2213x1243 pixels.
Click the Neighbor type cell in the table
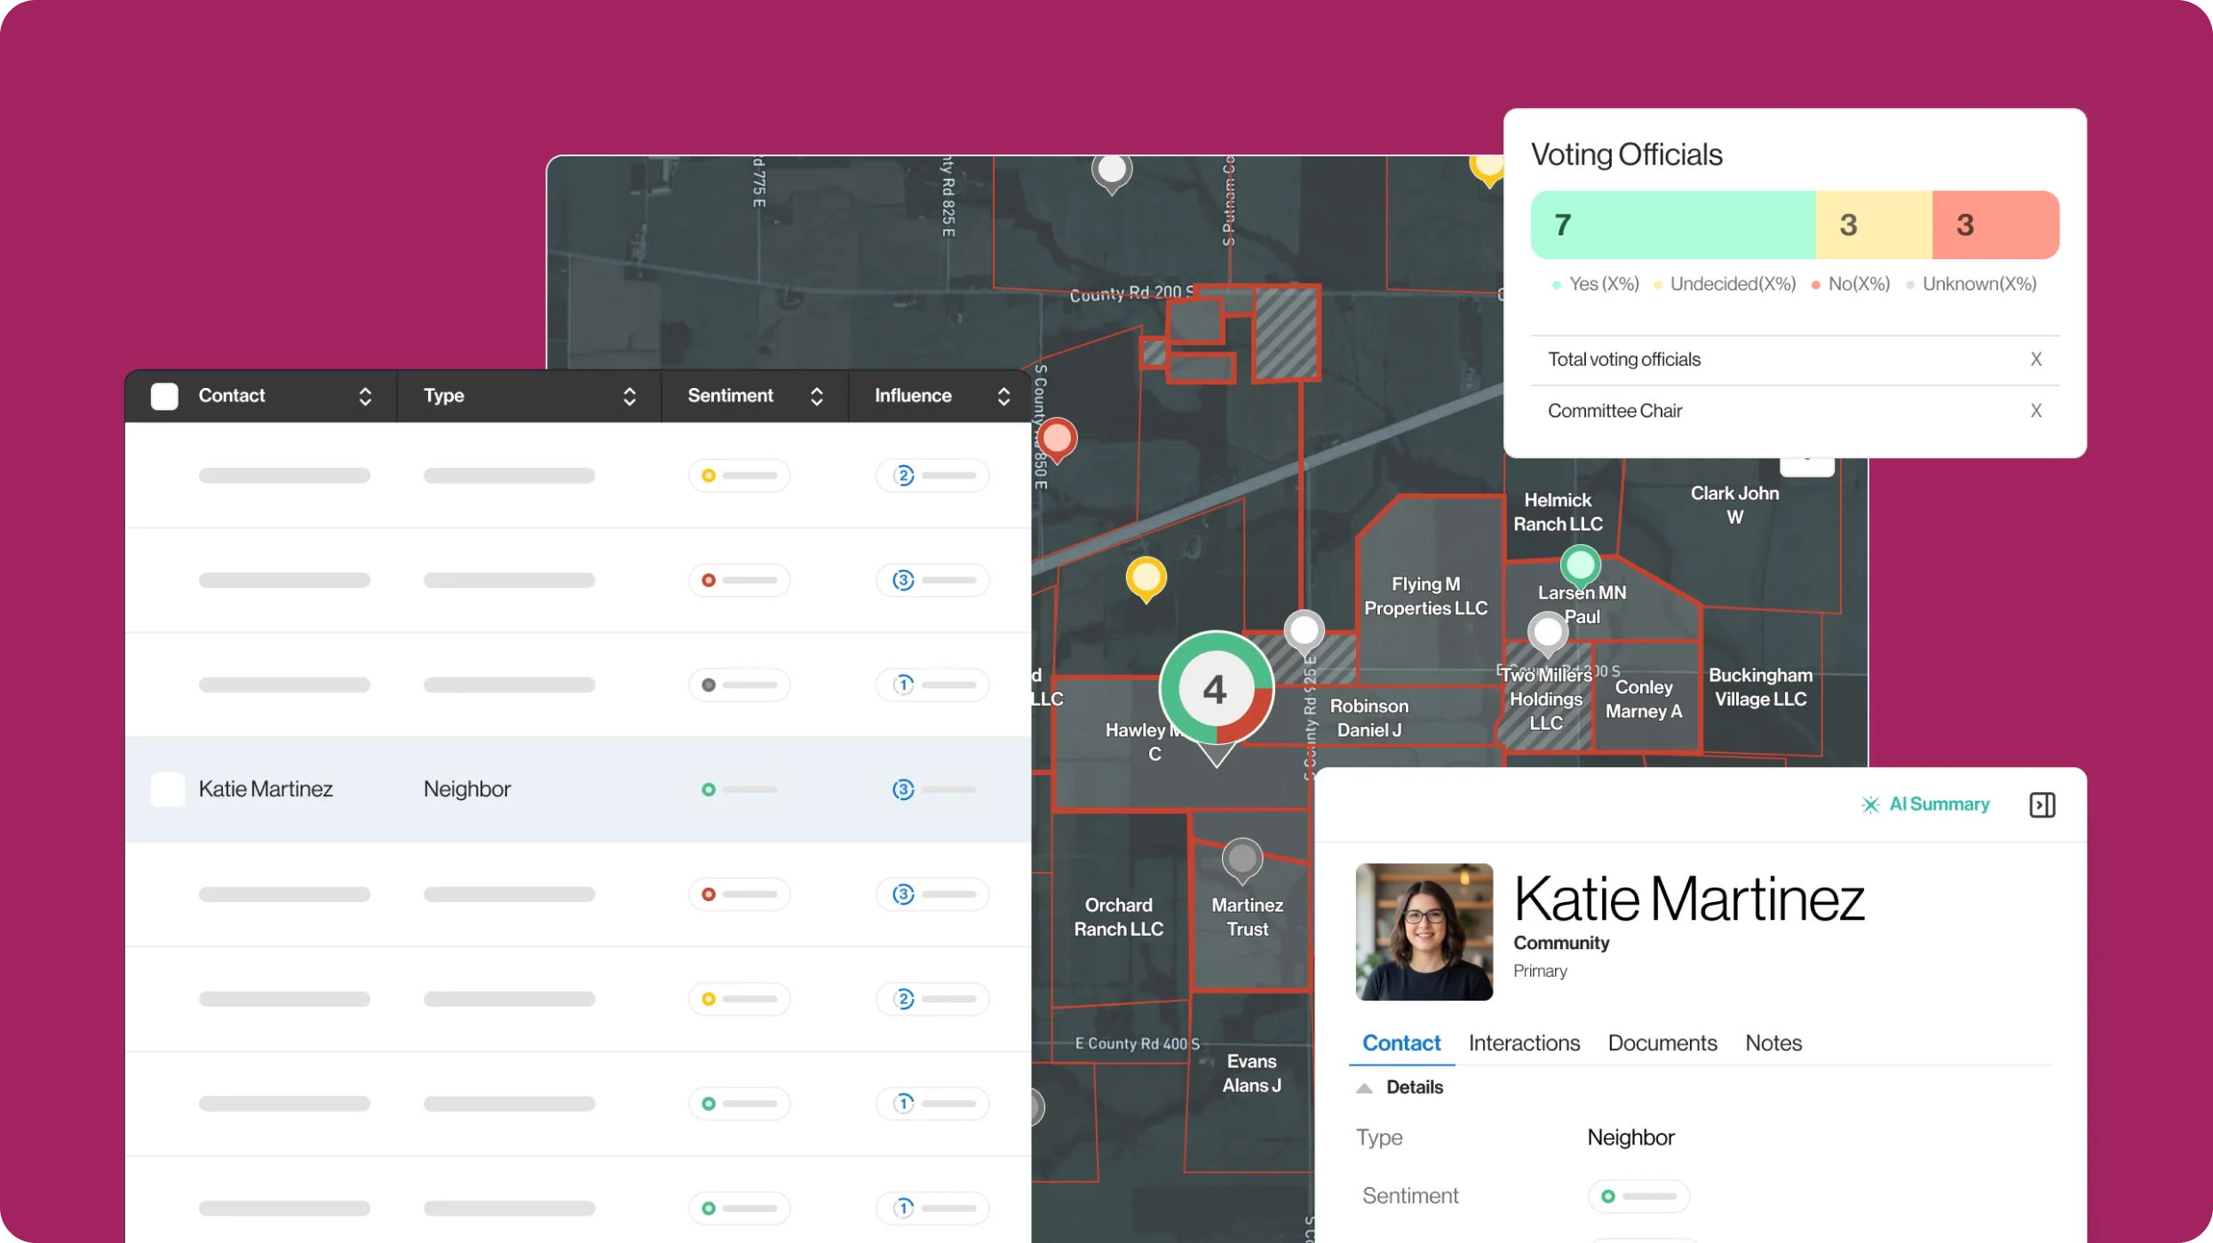[x=467, y=789]
